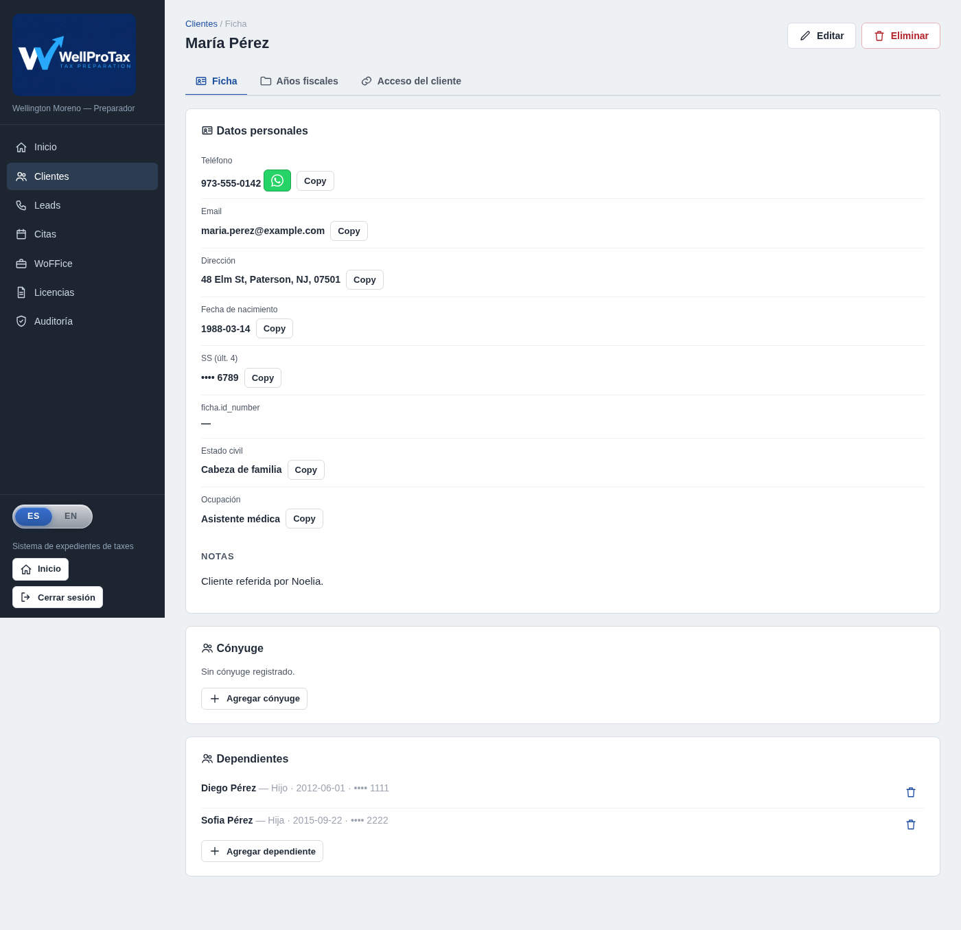This screenshot has height=930, width=961.
Task: Go to Citas in the sidebar
Action: (82, 234)
